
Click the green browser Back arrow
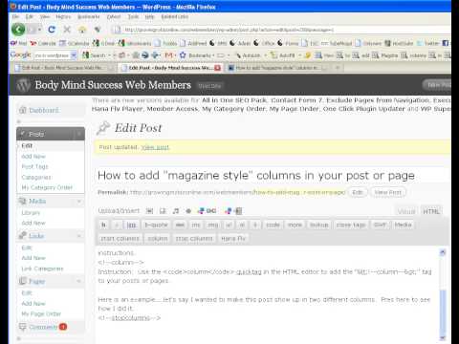point(18,30)
